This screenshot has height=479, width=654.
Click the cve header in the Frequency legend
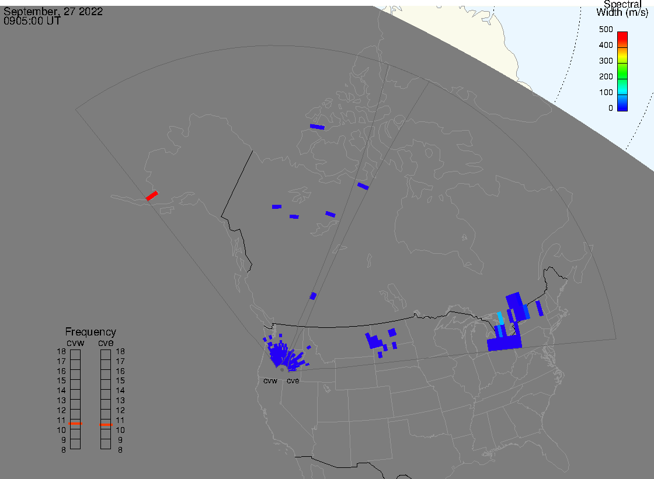pos(106,342)
